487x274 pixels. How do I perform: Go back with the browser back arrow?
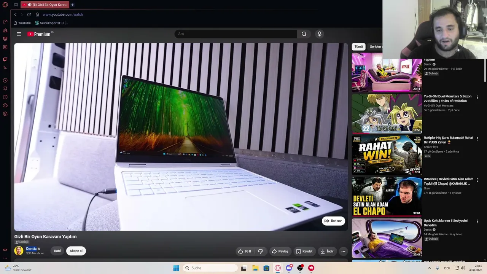coord(15,14)
